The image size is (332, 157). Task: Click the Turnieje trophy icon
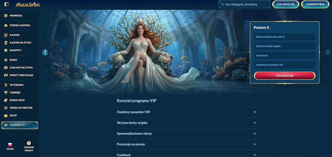(6, 93)
